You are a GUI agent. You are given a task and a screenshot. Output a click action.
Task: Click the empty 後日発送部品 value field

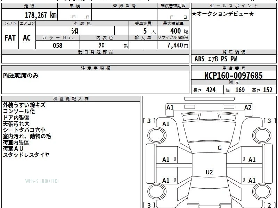point(95,59)
